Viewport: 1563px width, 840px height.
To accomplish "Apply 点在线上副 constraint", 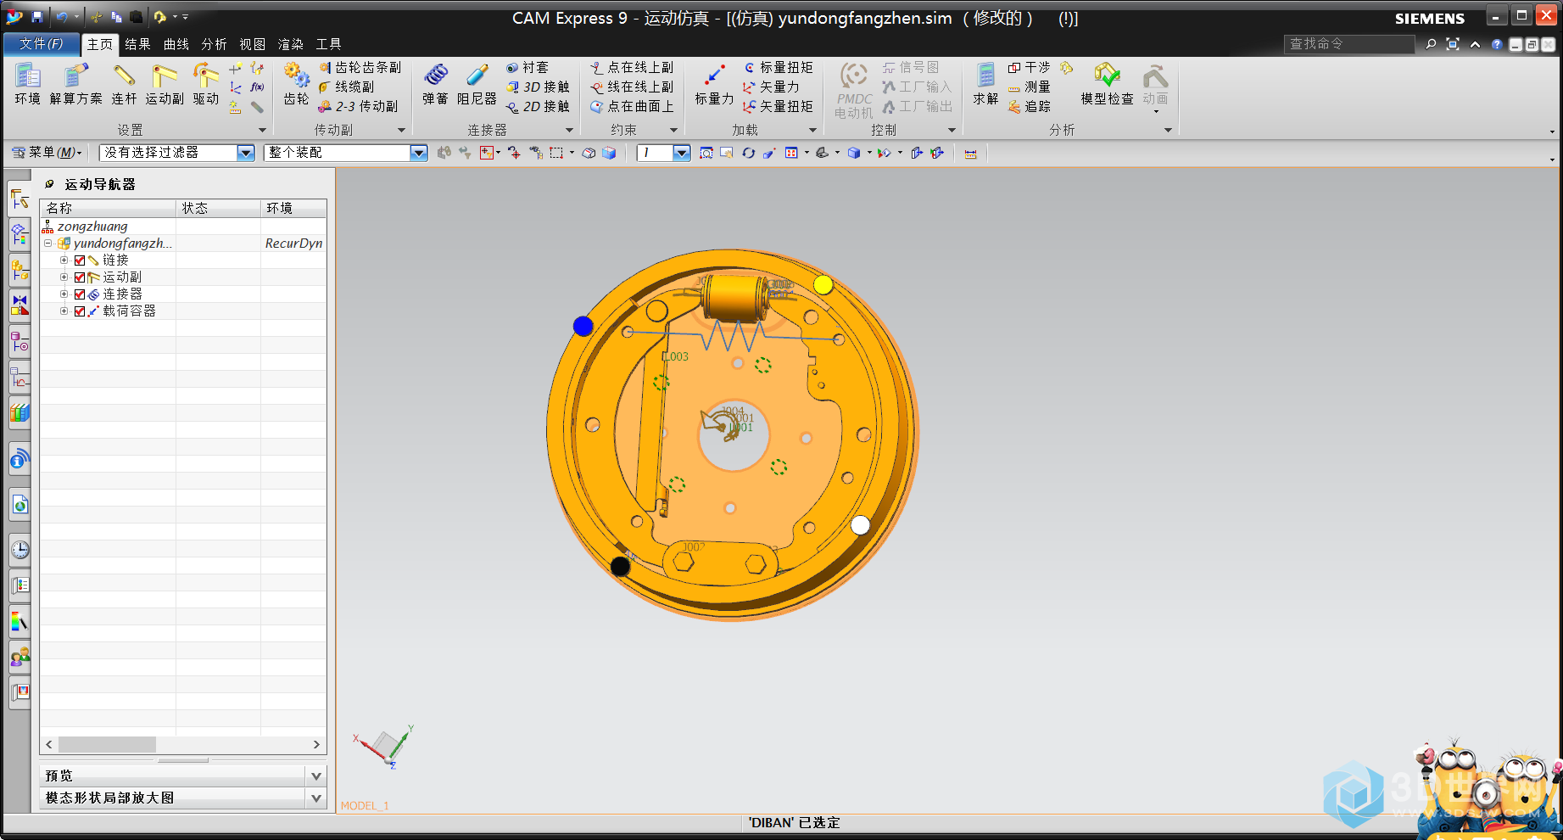I will (x=632, y=67).
